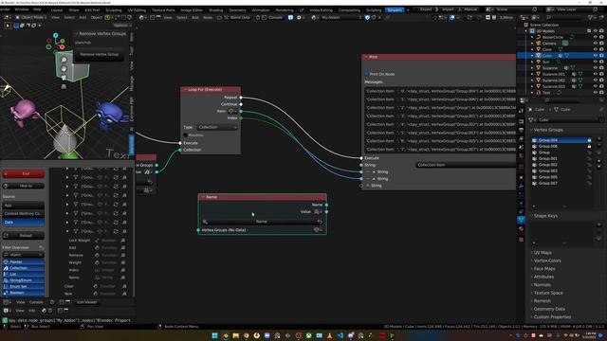Click the Camera object icon in outliner
Viewport: 607px width, 341px height.
coord(539,44)
